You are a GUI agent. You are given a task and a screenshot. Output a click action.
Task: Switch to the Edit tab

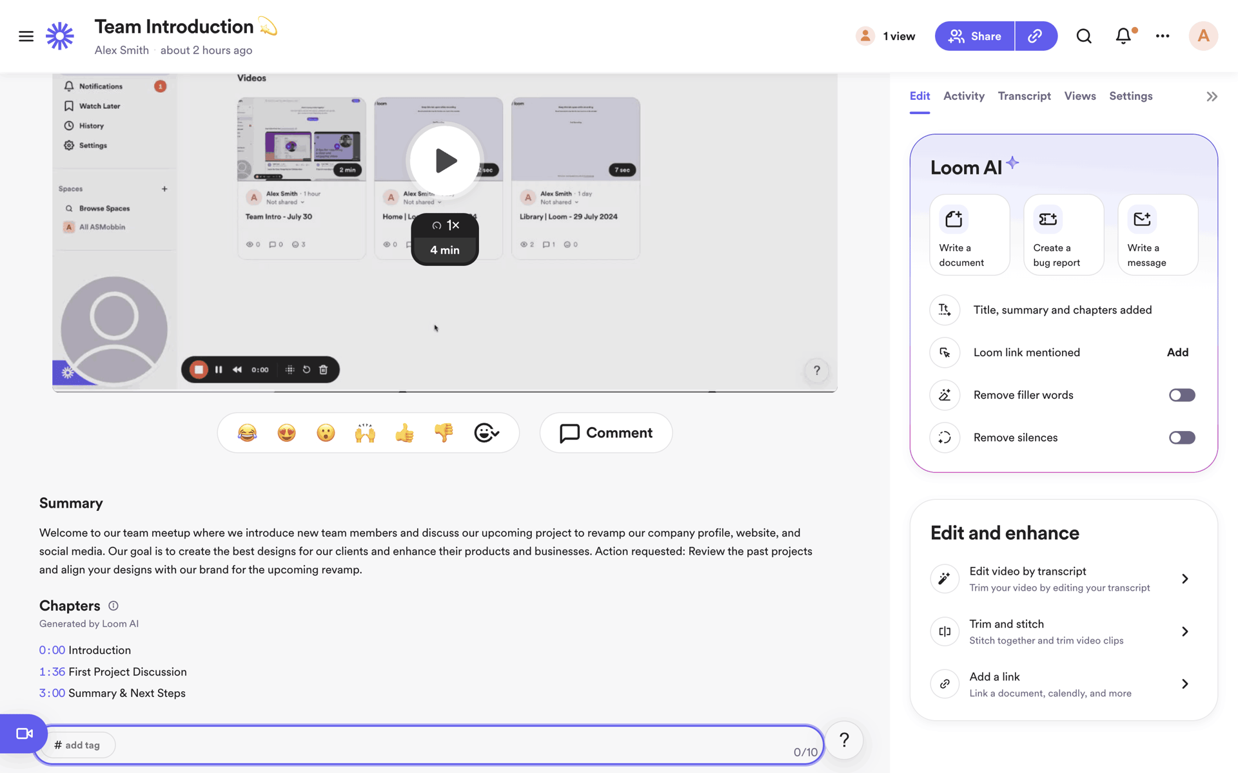(919, 96)
